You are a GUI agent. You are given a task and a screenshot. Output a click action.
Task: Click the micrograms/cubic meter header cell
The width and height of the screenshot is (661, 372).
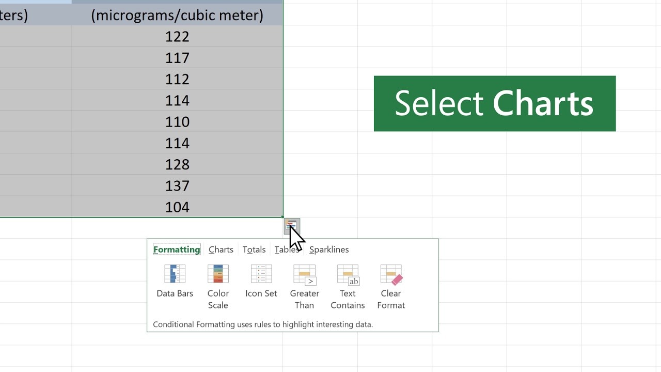177,16
